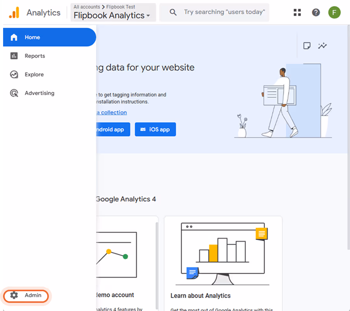Open the Google apps grid icon
Image resolution: width=350 pixels, height=311 pixels.
click(x=297, y=12)
